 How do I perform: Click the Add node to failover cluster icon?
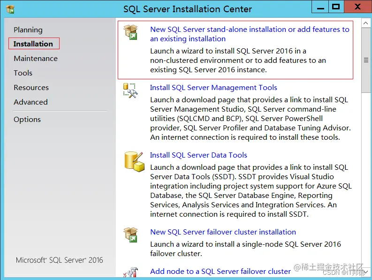pyautogui.click(x=130, y=272)
